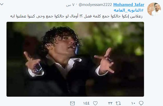
Task: Open Mohamed Jafar's profile avatar photo
Action: [154, 9]
